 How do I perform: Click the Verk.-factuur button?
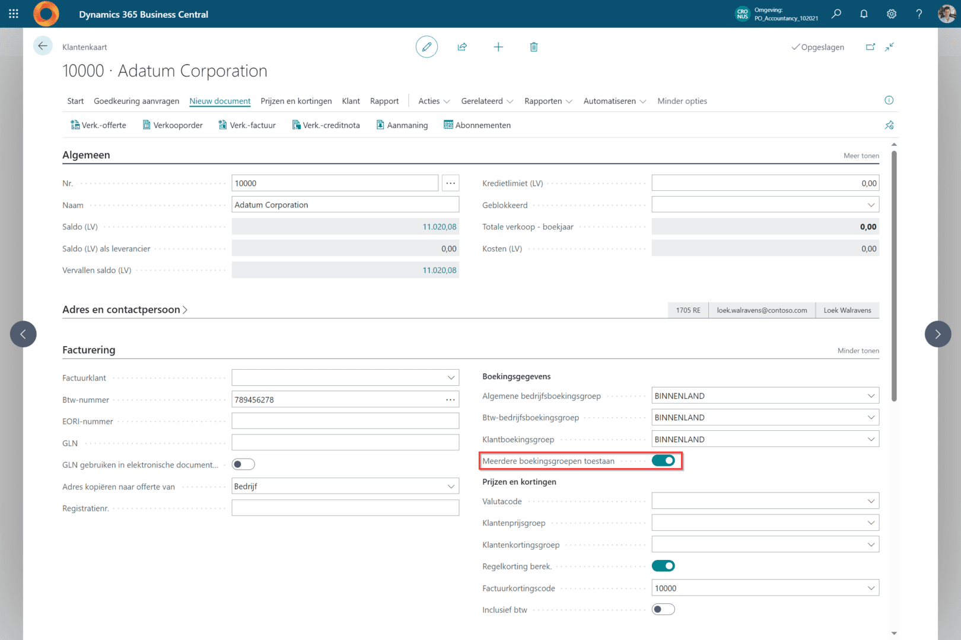click(x=247, y=125)
